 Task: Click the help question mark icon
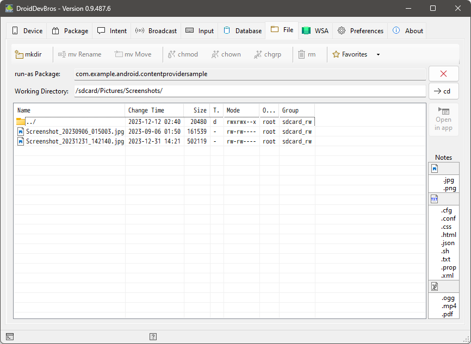click(153, 336)
